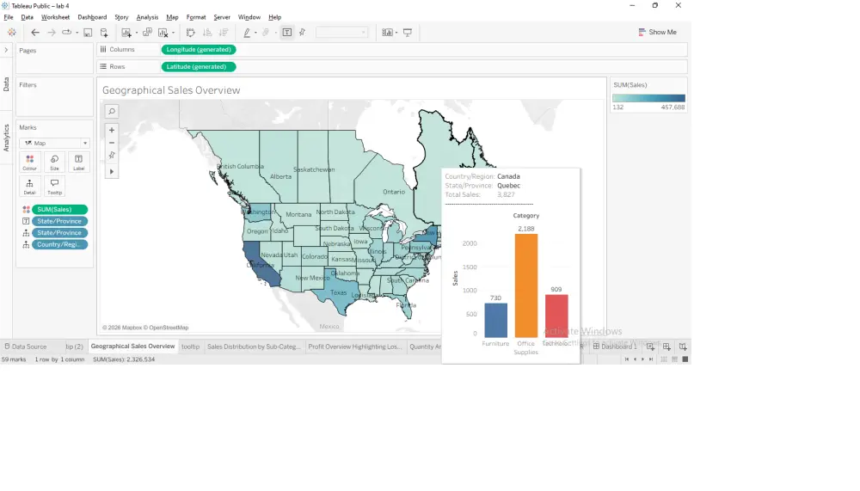
Task: Click the group members paperclip icon
Action: click(x=266, y=33)
